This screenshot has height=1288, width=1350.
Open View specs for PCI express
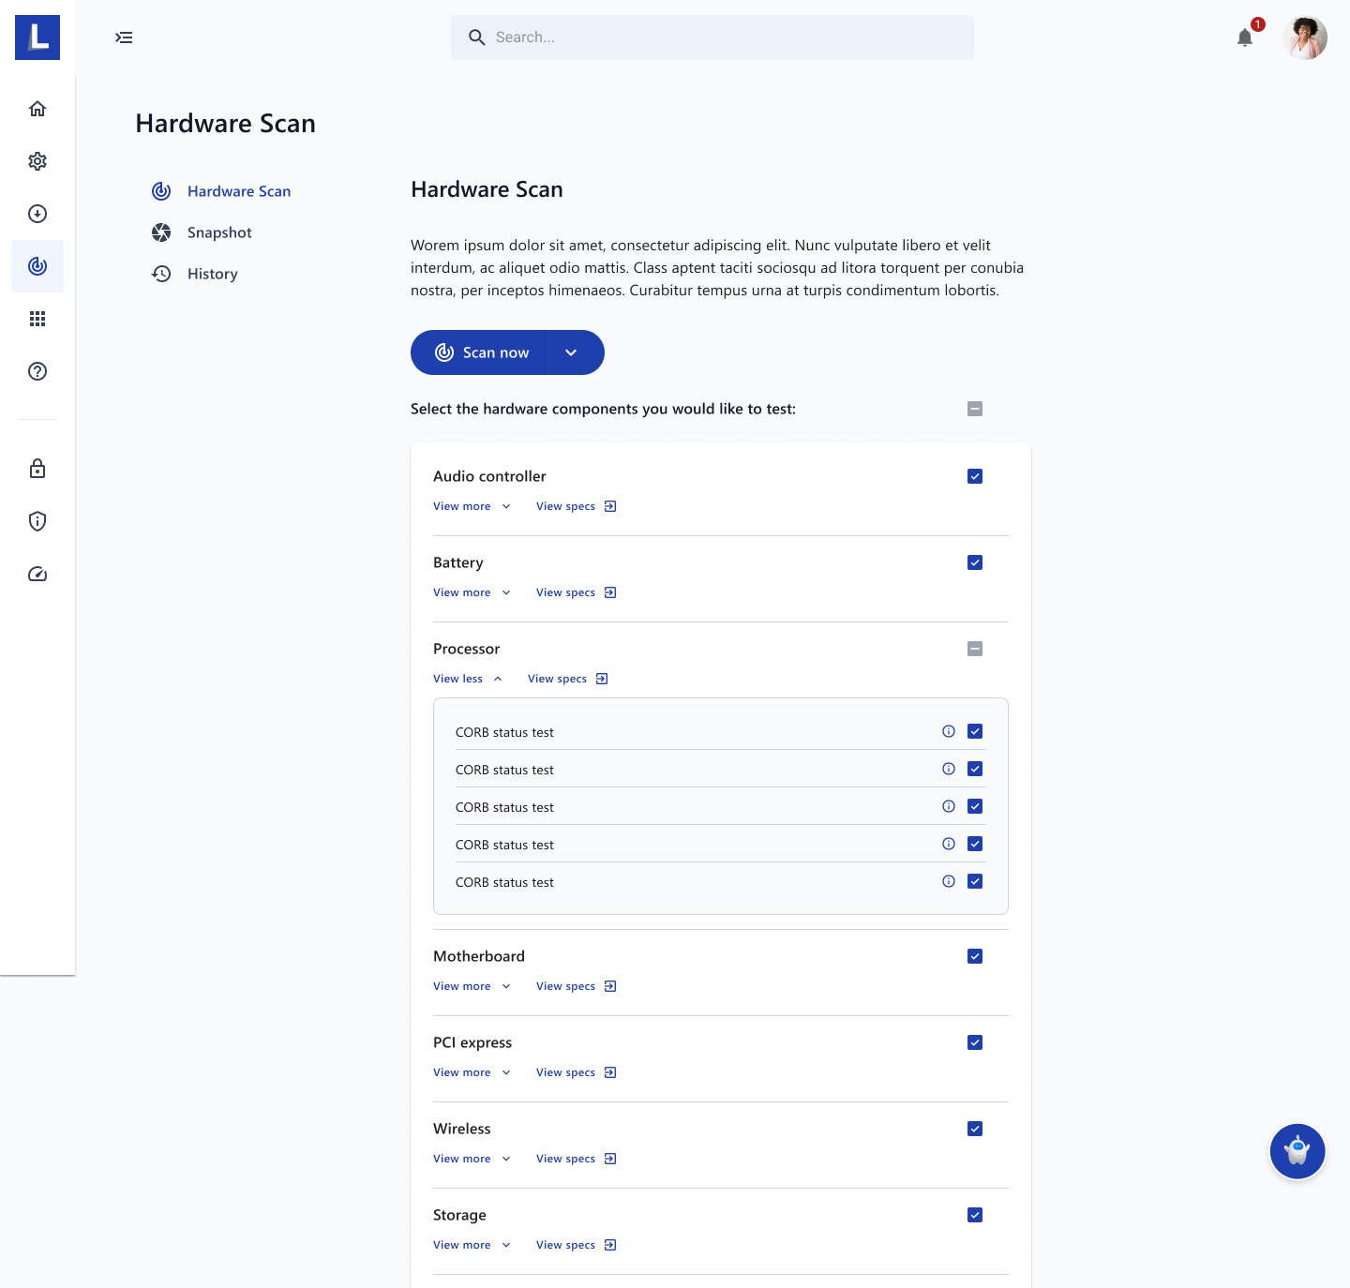577,1072
